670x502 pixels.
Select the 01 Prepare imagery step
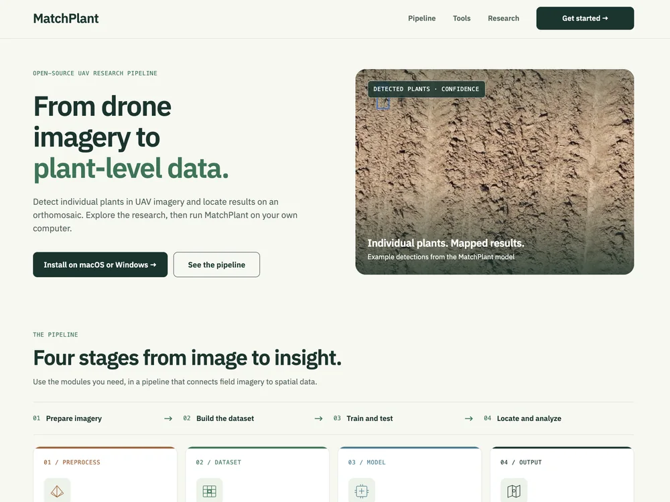pyautogui.click(x=68, y=418)
